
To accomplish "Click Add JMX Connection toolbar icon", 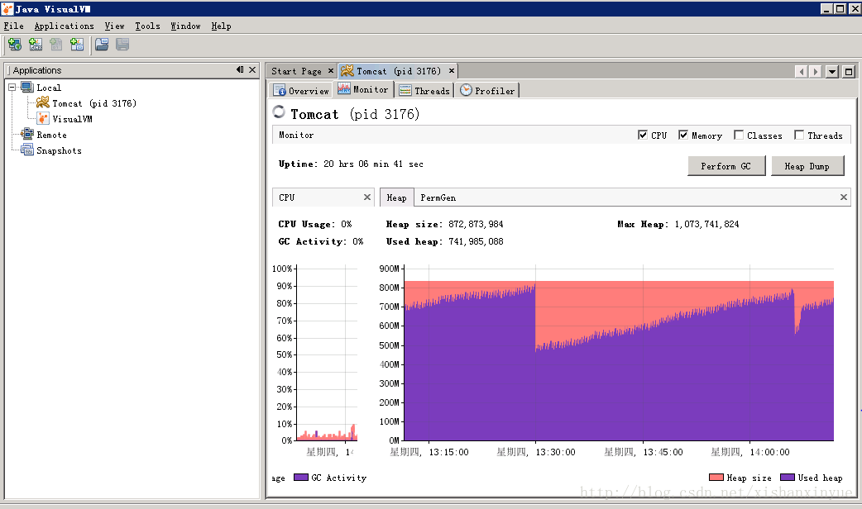I will point(36,45).
